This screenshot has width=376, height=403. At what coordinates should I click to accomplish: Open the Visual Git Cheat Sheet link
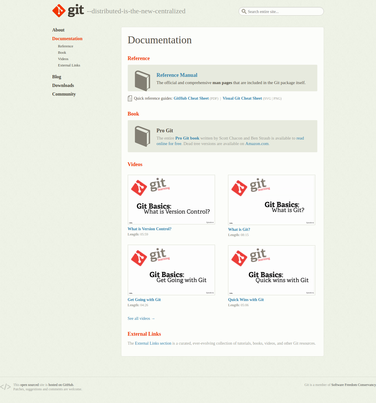point(242,99)
